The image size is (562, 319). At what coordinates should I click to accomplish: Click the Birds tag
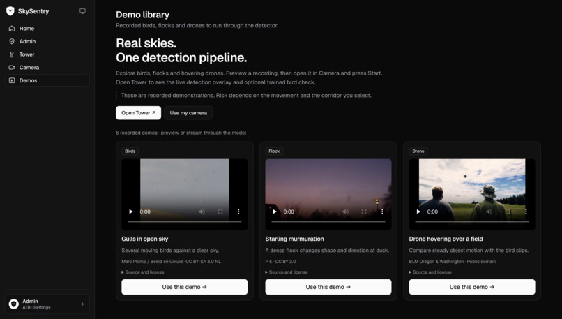[x=130, y=151]
